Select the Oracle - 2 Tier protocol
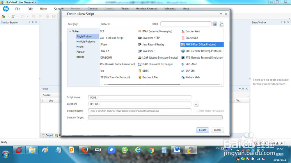 148,77
